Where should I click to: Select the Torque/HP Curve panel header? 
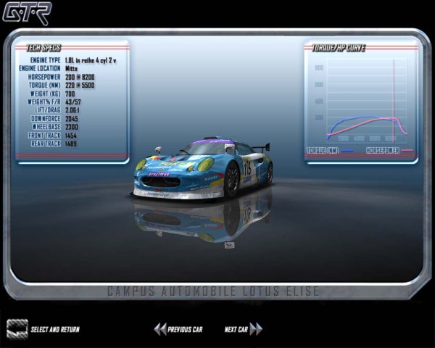click(339, 48)
